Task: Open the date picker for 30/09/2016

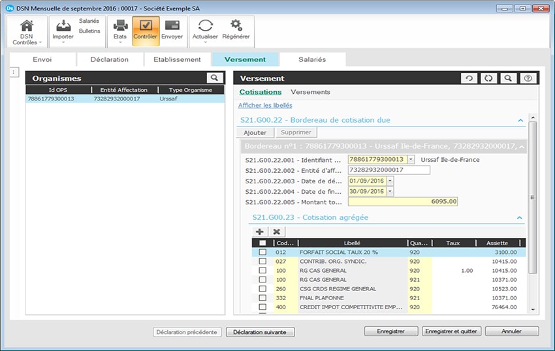Action: pos(390,191)
